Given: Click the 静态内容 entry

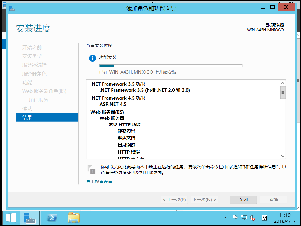Looking at the screenshot, I should [x=126, y=131].
